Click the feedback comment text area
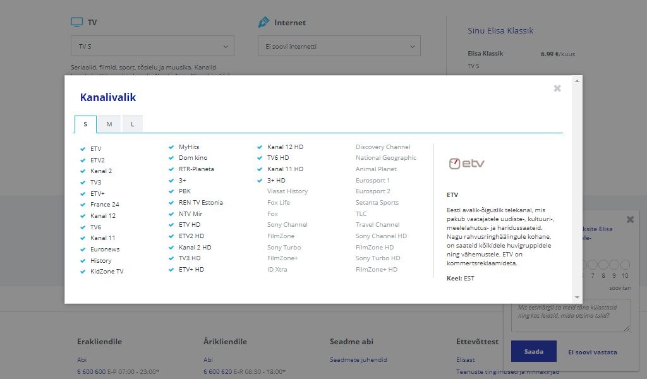 pos(571,315)
